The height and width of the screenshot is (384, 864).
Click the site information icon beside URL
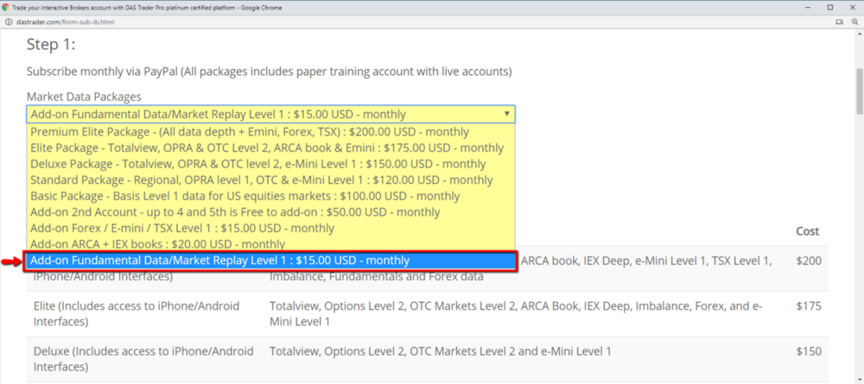tap(8, 21)
